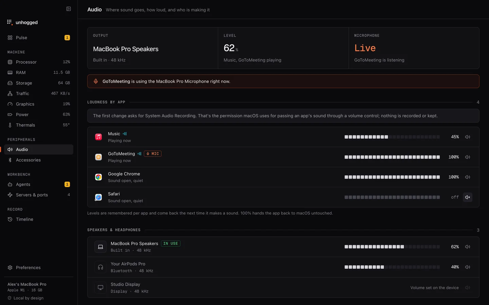This screenshot has width=489, height=305.
Task: Adjust the Safari volume level bar
Action: (392, 197)
